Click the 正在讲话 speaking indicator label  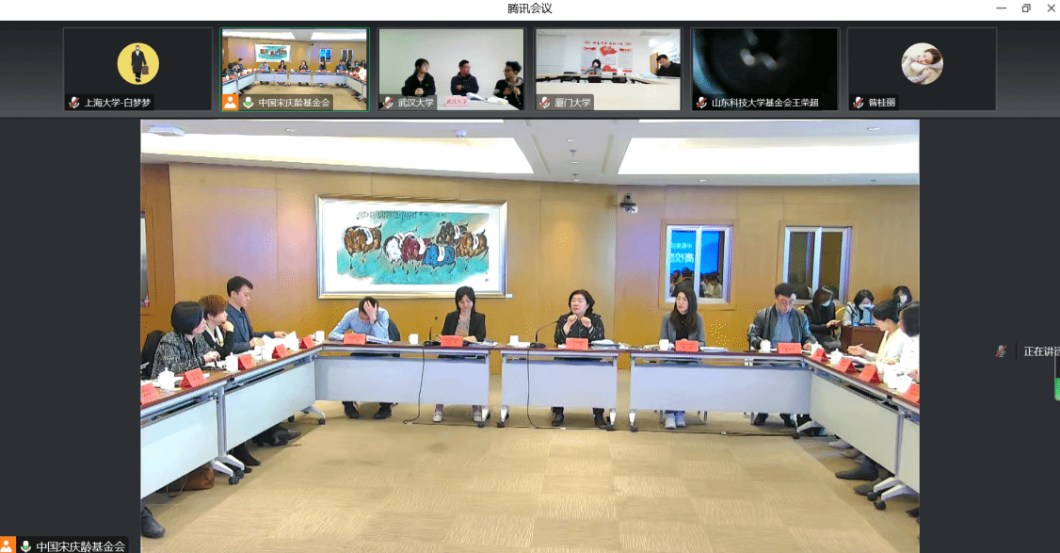[1041, 351]
